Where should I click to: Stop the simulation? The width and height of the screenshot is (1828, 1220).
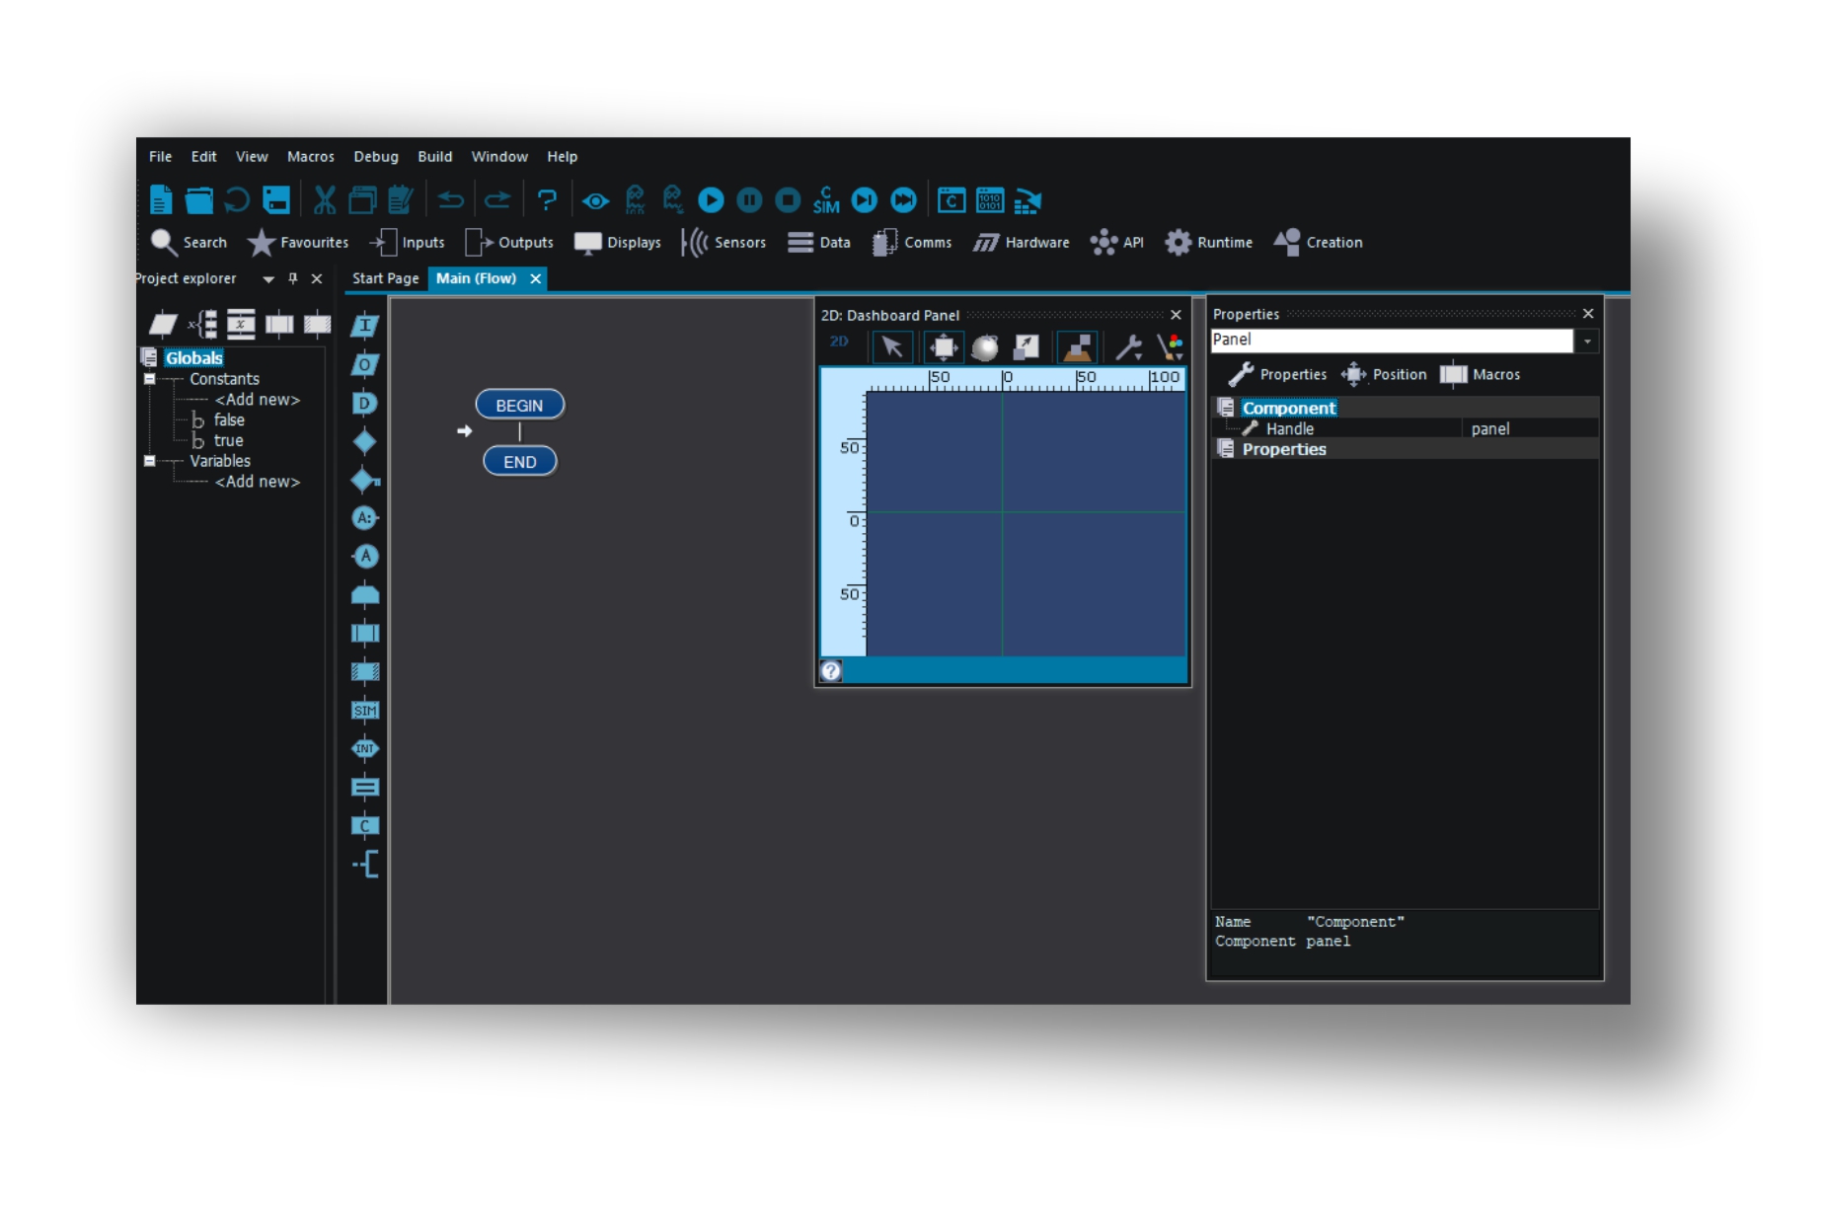788,200
